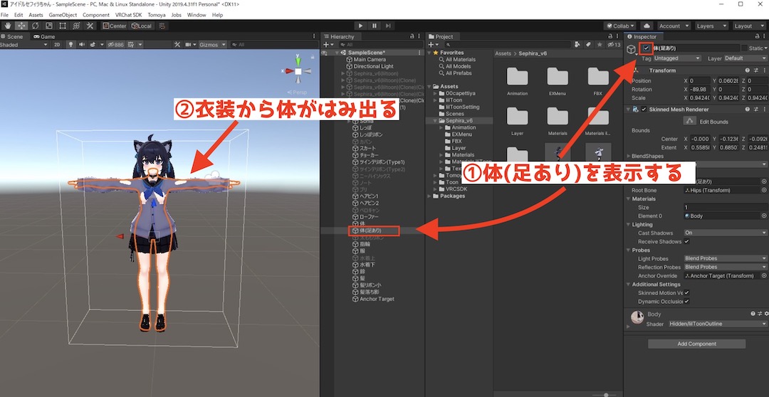
Task: Open Skinned Mesh Renderer preset settings icon
Action: point(756,110)
